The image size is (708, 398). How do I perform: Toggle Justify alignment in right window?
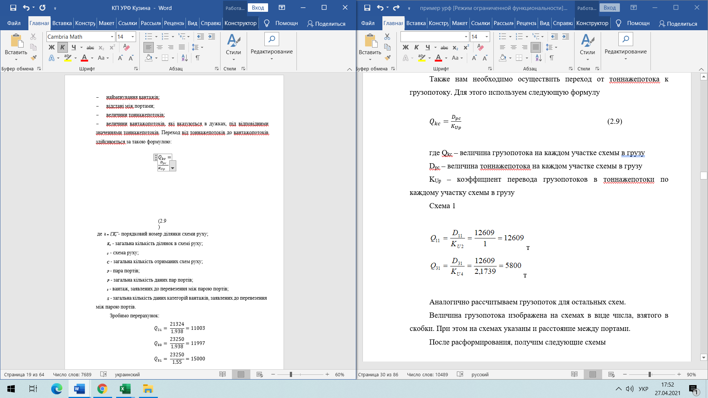click(x=536, y=47)
